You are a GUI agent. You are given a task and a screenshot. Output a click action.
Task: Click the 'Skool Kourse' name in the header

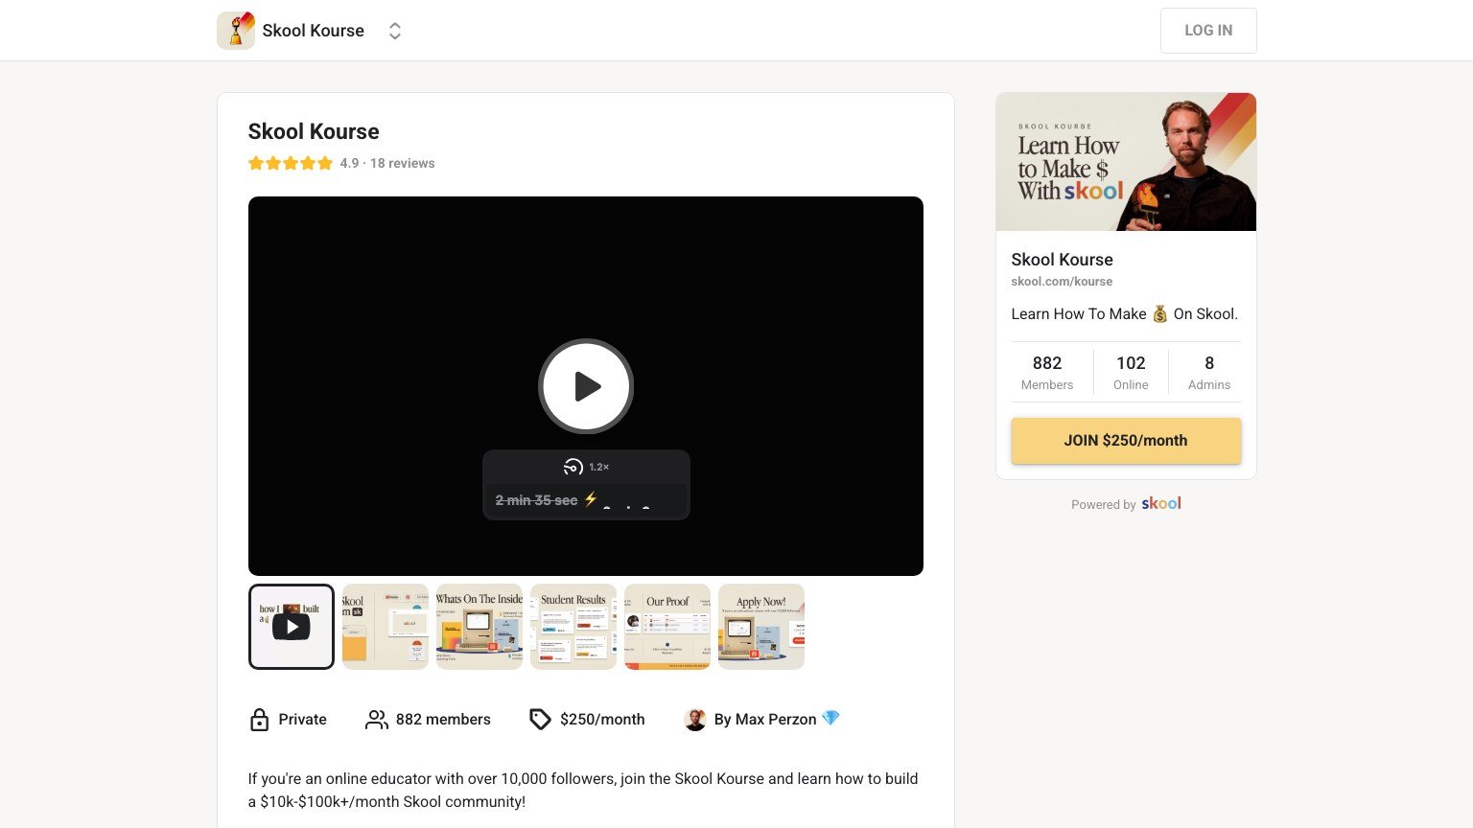point(314,31)
